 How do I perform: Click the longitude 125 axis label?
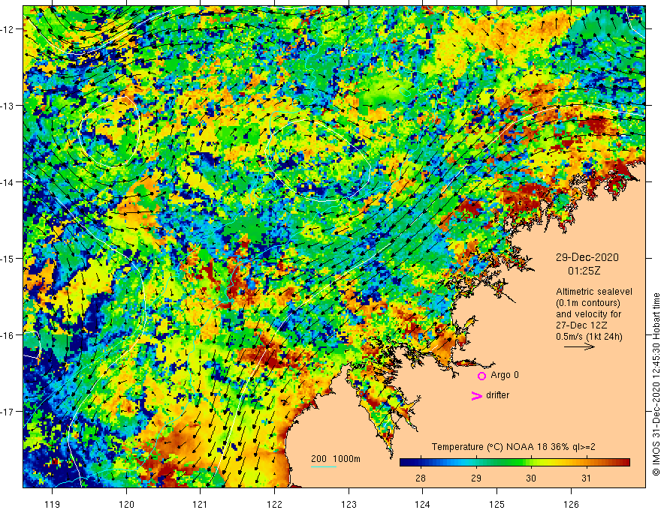497,504
